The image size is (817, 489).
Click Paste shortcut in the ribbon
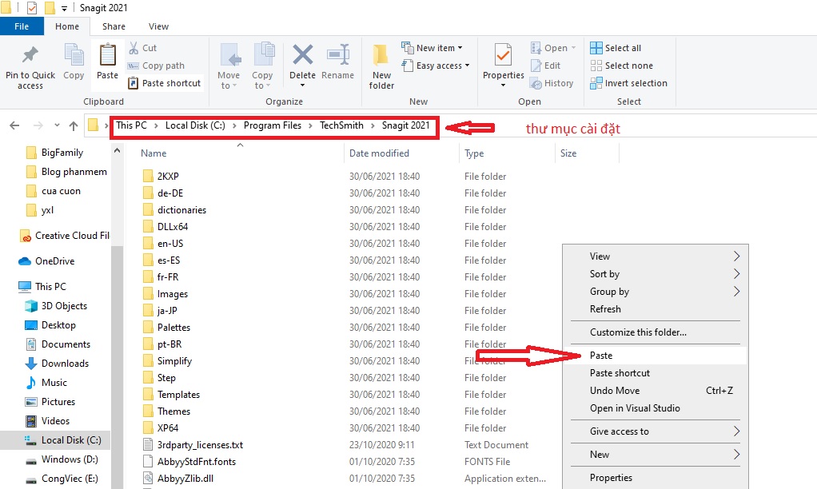click(x=165, y=83)
